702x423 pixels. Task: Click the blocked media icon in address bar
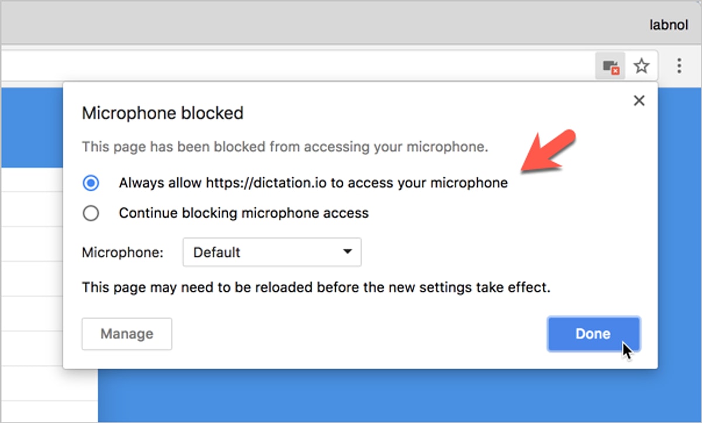tap(611, 66)
